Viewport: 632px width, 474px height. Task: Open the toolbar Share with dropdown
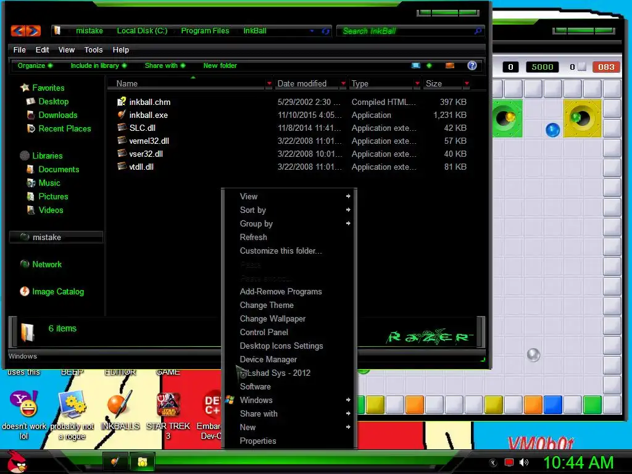165,65
